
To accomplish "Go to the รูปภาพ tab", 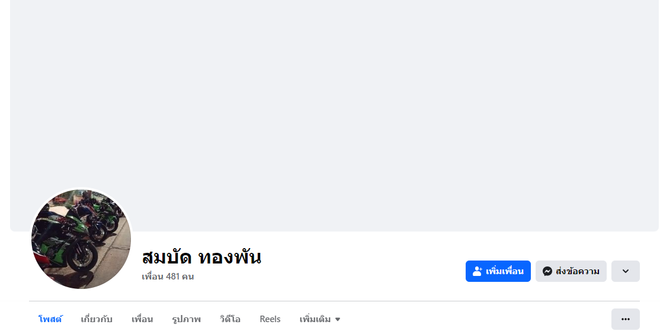I will coord(187,319).
